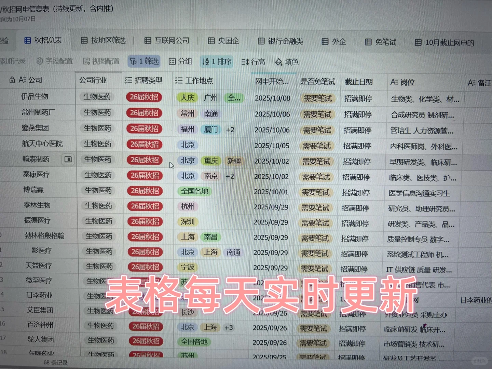Select the 天益医疗 company cell
The image size is (492, 369).
[39, 265]
